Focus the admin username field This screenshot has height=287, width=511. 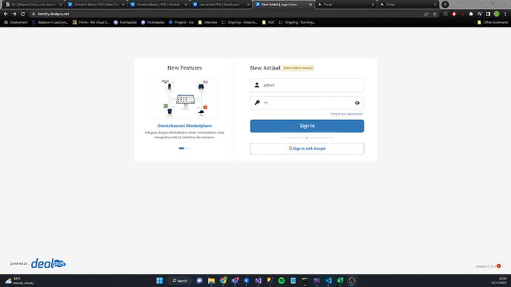[x=307, y=85]
